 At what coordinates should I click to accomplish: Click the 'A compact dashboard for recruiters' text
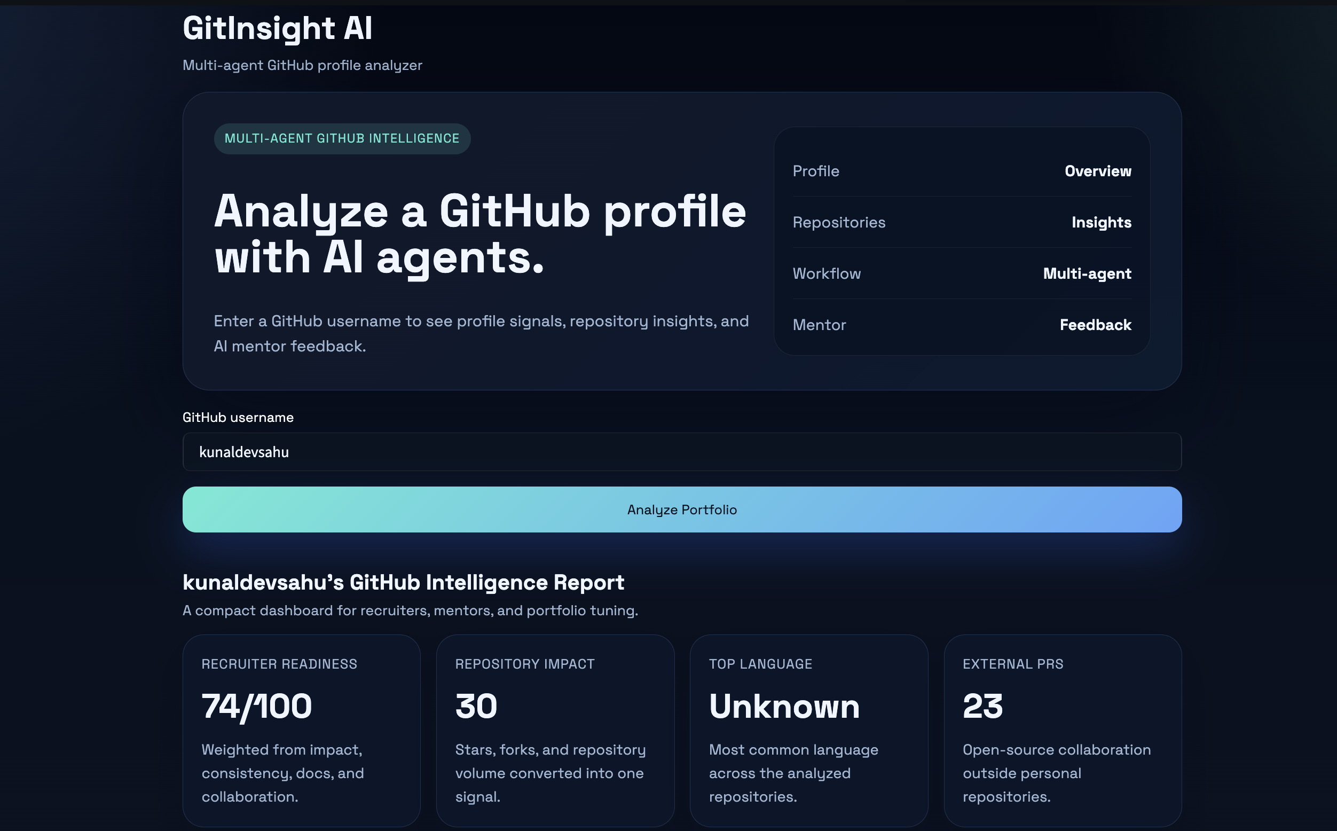(x=410, y=610)
